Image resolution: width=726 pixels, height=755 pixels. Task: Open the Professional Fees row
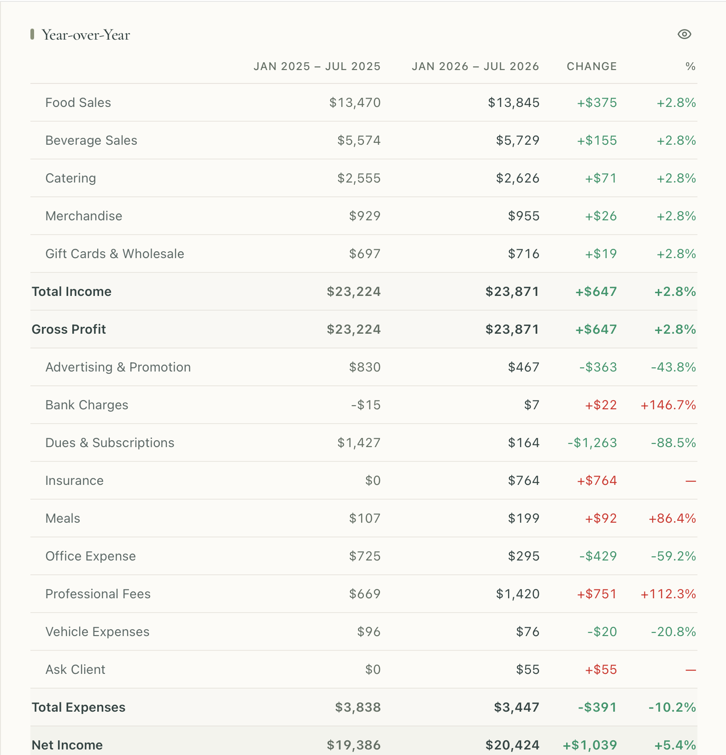click(364, 594)
